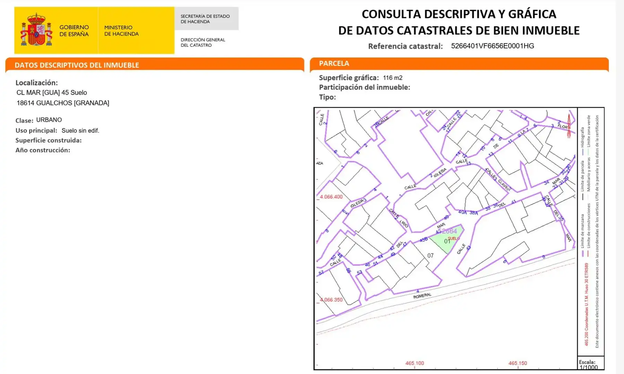The image size is (624, 374).
Task: Click the 'Suelo sin edif.' use value
Action: tap(80, 131)
